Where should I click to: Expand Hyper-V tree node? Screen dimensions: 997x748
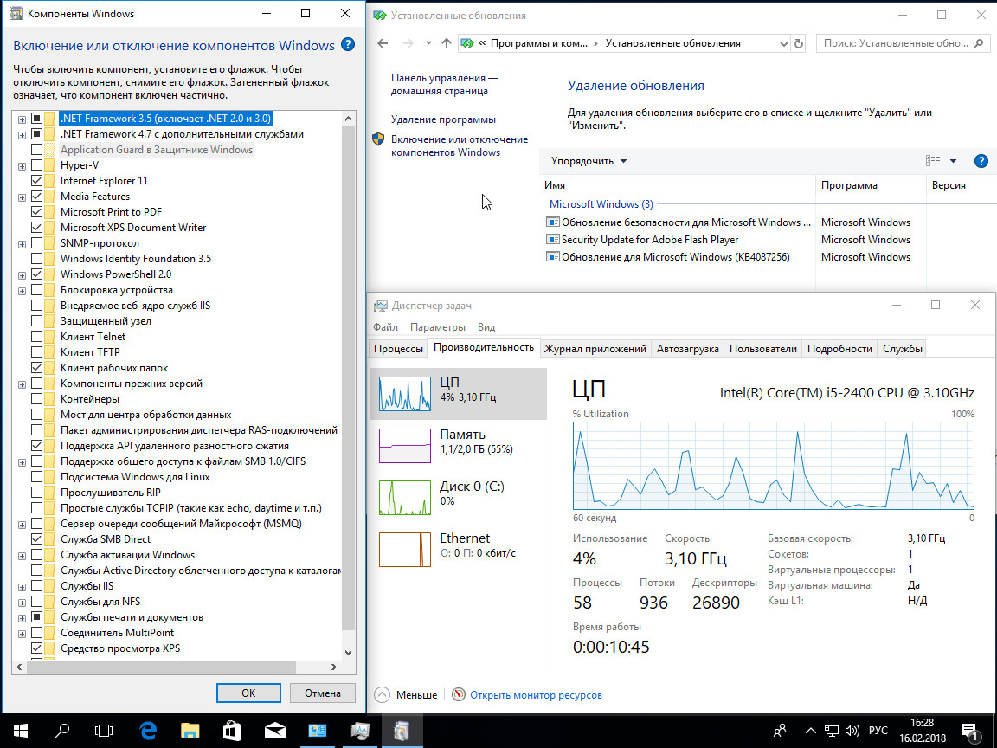[x=22, y=166]
